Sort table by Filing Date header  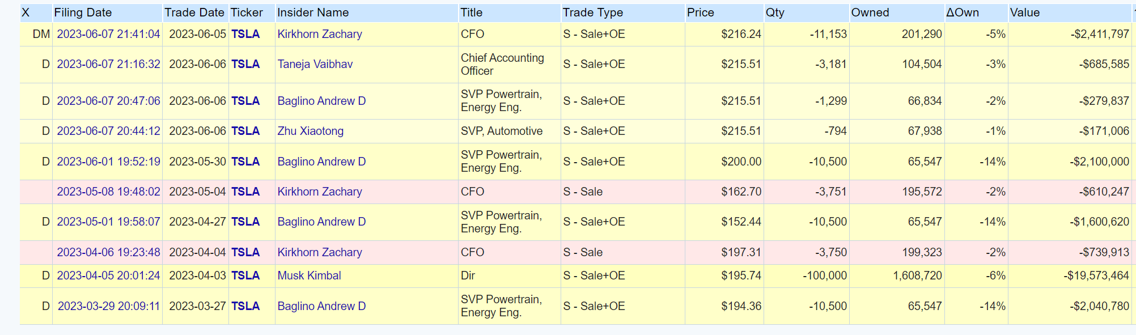(83, 12)
